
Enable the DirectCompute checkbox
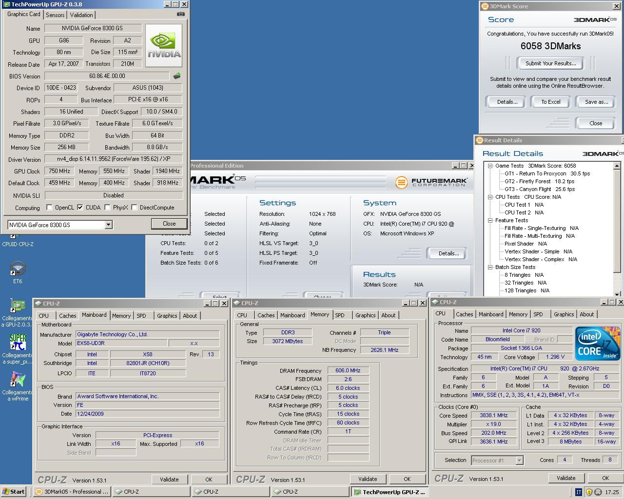pos(134,208)
